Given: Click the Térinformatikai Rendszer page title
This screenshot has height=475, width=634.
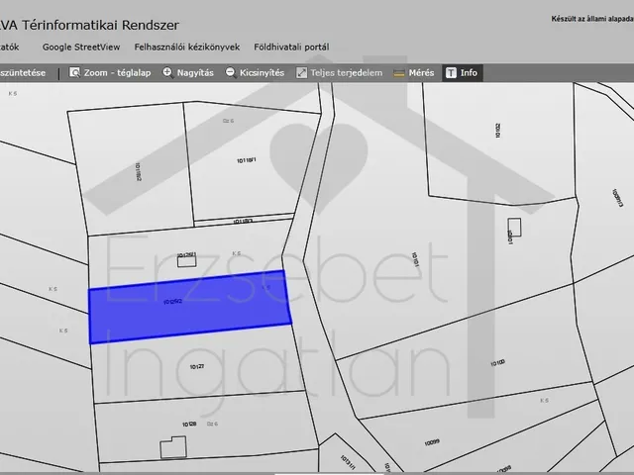Looking at the screenshot, I should (100, 25).
